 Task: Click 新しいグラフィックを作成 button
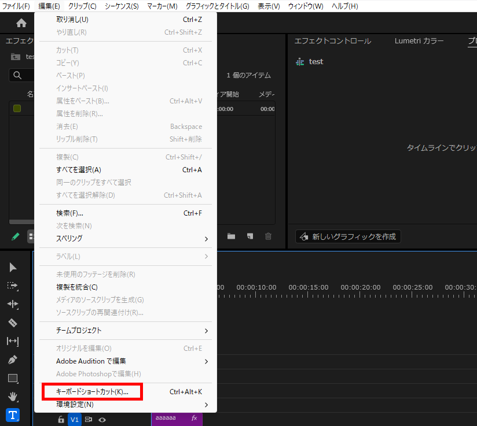348,236
